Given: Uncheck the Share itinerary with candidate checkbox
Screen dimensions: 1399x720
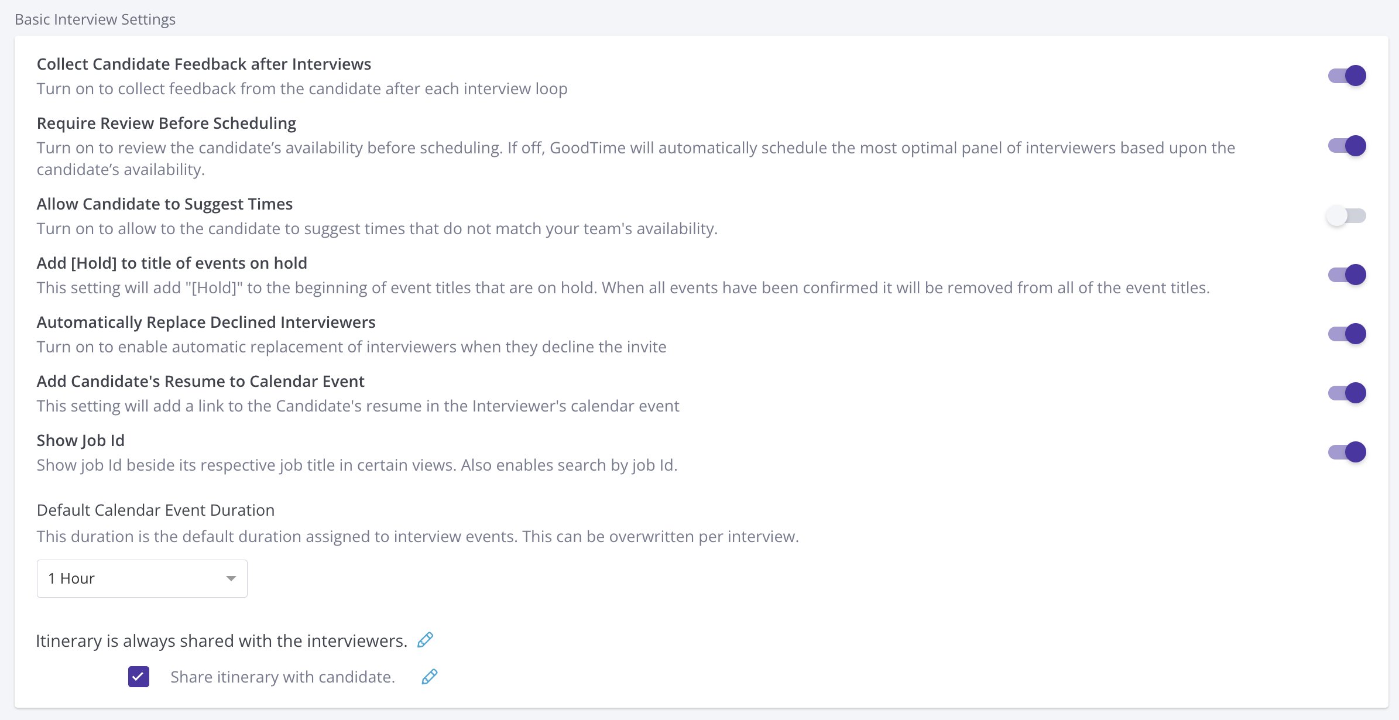Looking at the screenshot, I should [139, 677].
